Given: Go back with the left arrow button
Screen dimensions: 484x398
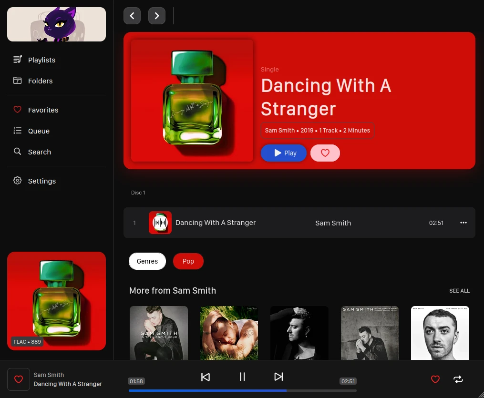Looking at the screenshot, I should pyautogui.click(x=132, y=16).
